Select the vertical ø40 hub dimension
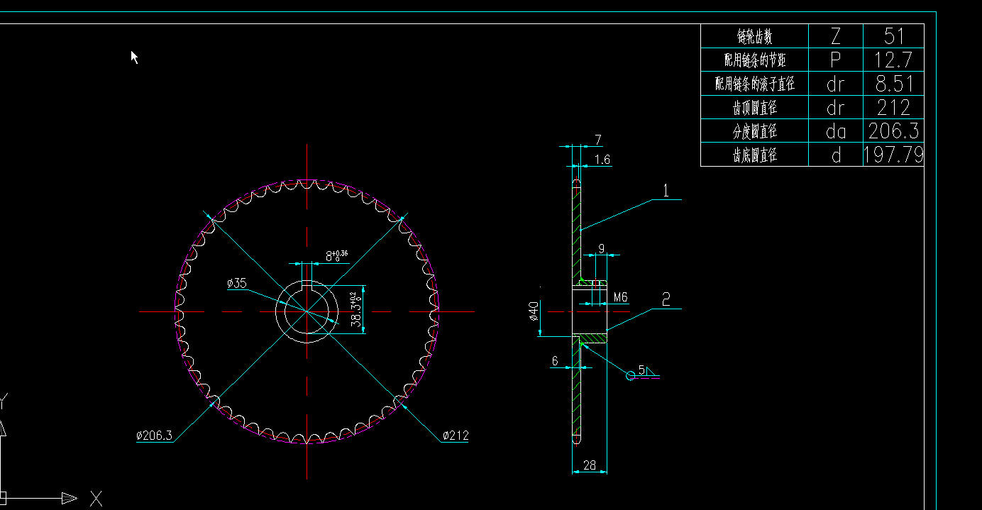 click(534, 311)
